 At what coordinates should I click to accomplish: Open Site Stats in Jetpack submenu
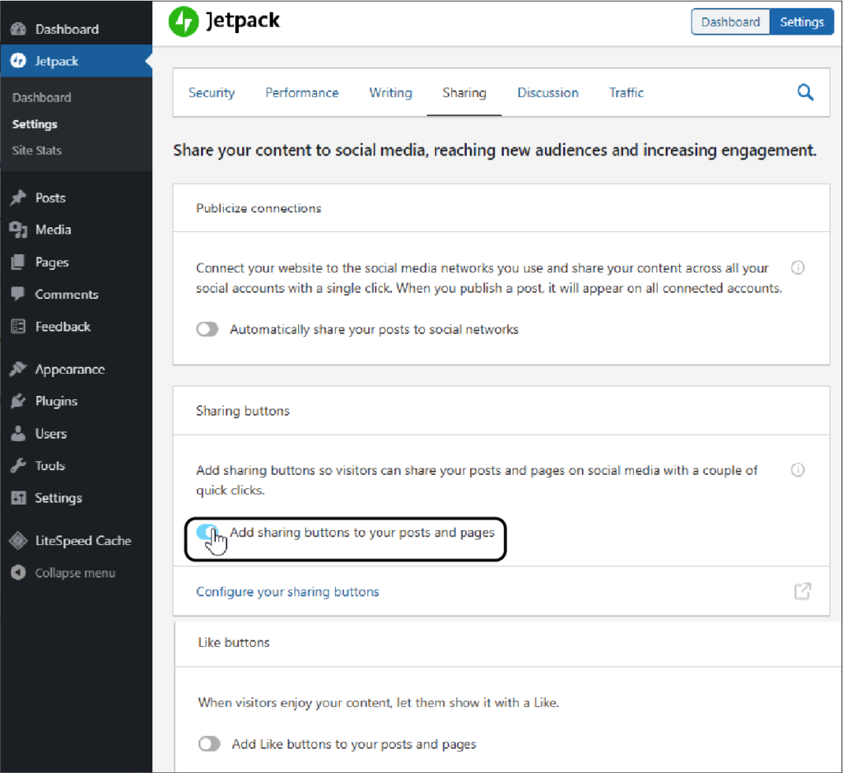[x=37, y=151]
